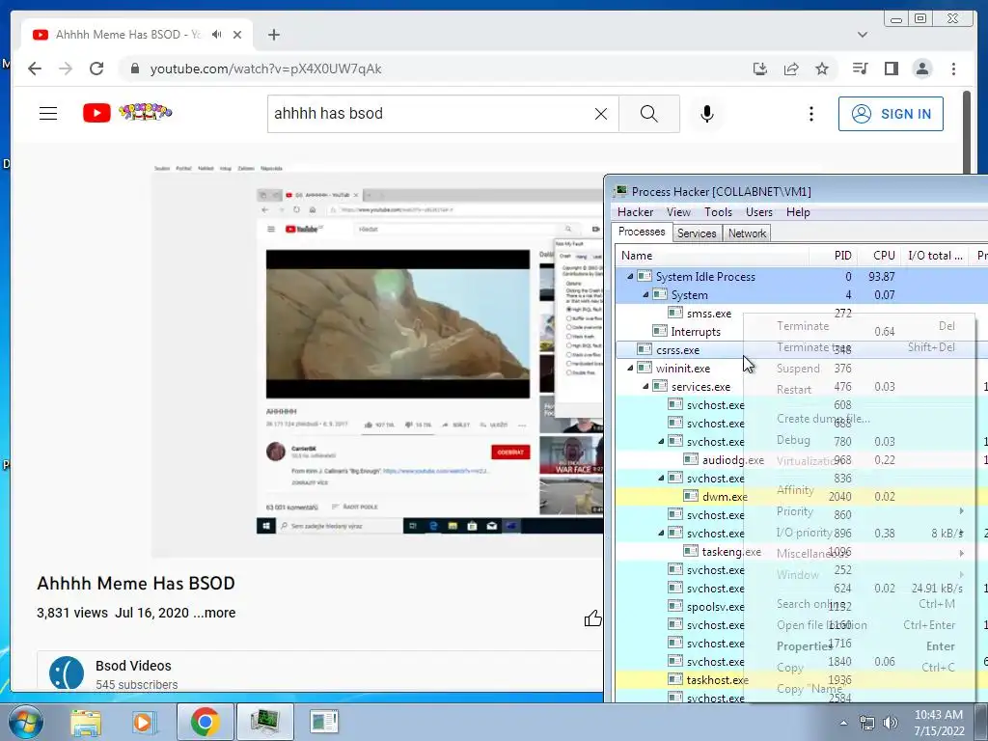Sort by the I/O total column
The image size is (988, 741).
[935, 255]
